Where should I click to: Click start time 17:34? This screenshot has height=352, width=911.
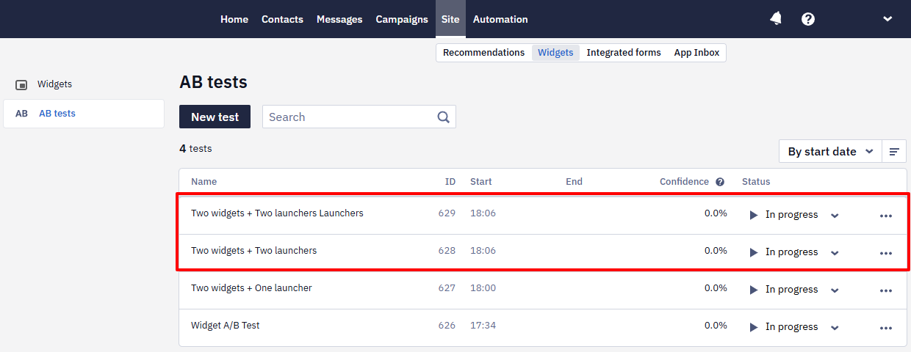[483, 326]
